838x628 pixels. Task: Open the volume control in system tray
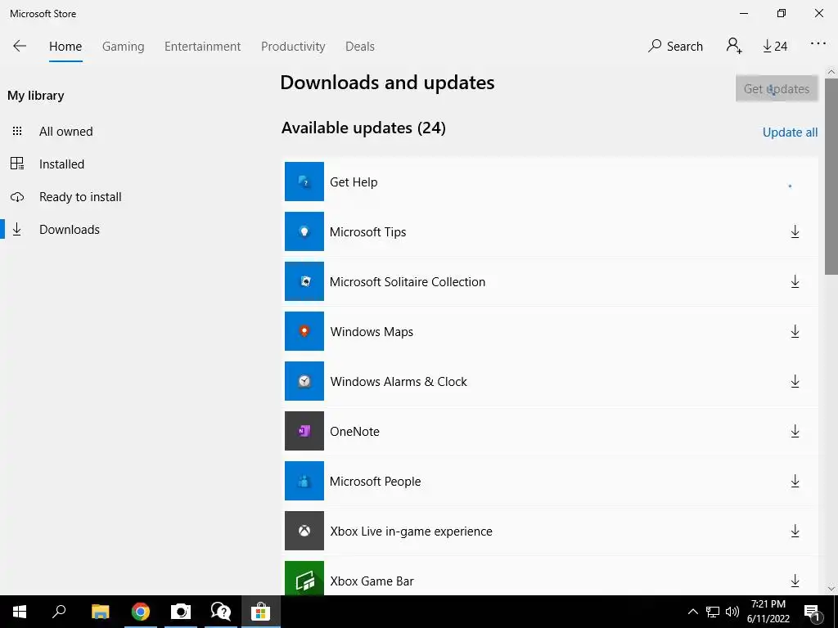click(x=732, y=612)
